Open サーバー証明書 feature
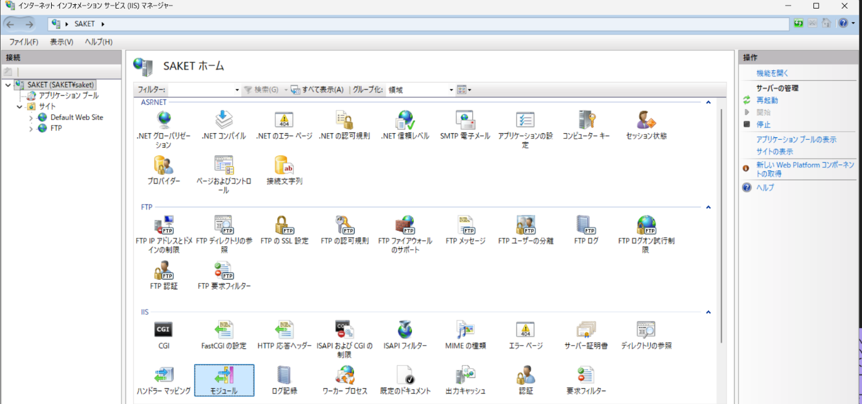 tap(586, 335)
